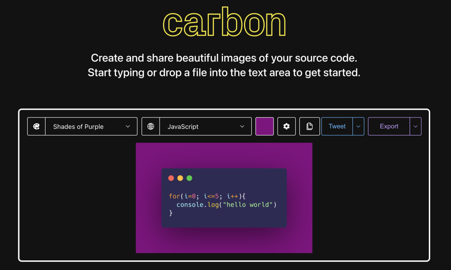Expand the Tweet options chevron
This screenshot has height=270, width=451.
click(x=358, y=126)
